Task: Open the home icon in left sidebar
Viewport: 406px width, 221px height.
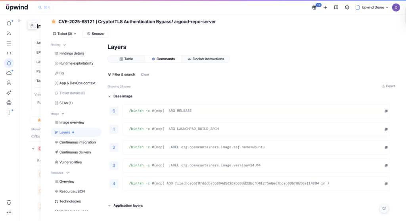Action: pos(9,23)
